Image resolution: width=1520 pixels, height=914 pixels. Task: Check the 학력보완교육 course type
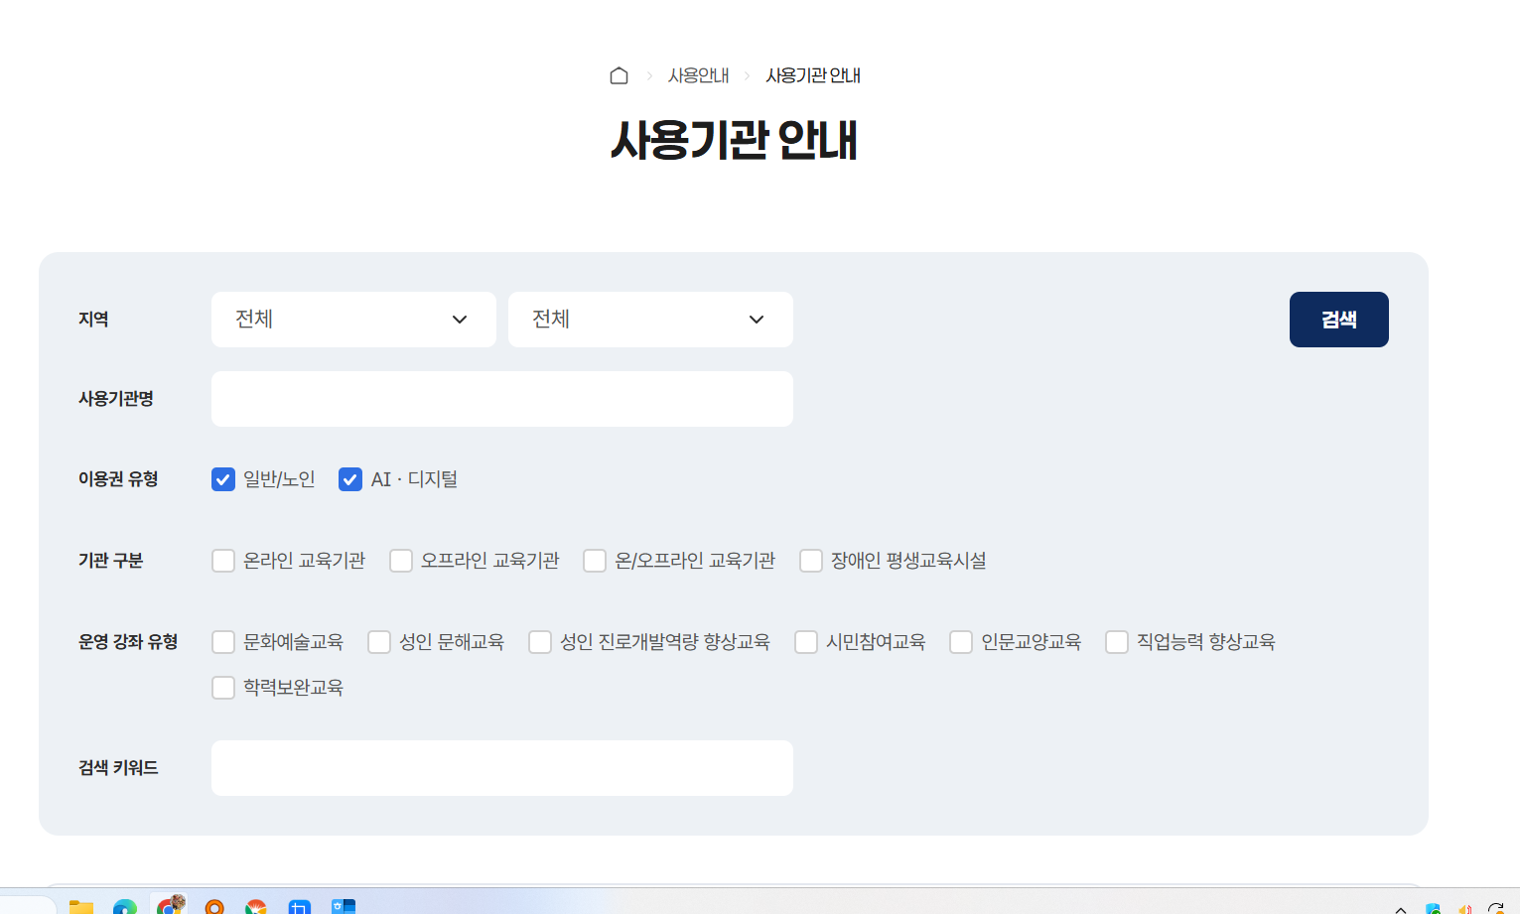pos(222,687)
